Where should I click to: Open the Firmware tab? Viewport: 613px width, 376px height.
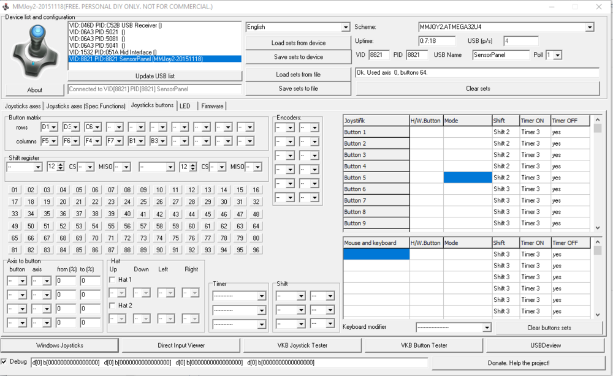(212, 106)
